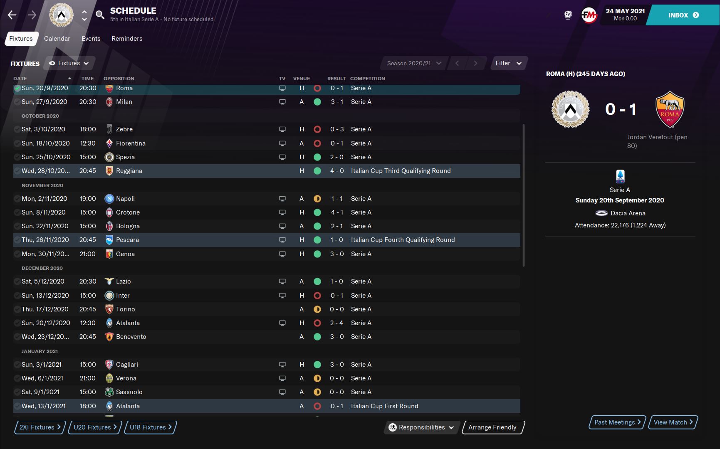Click the FM logo icon
This screenshot has height=449, width=720.
click(589, 15)
